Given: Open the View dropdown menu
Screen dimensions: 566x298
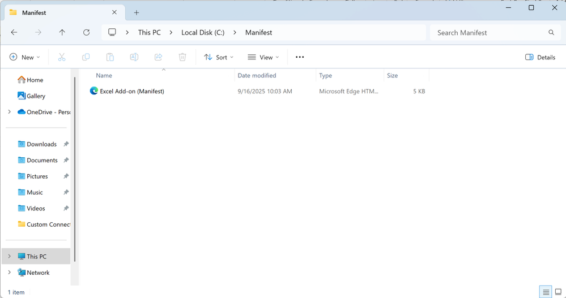Looking at the screenshot, I should 263,57.
